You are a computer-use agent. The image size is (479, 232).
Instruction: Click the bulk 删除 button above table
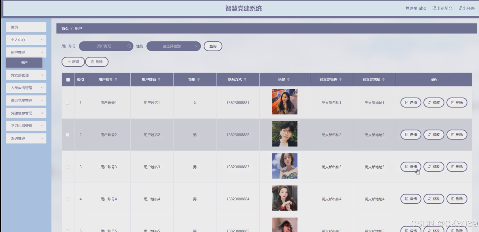(x=97, y=62)
